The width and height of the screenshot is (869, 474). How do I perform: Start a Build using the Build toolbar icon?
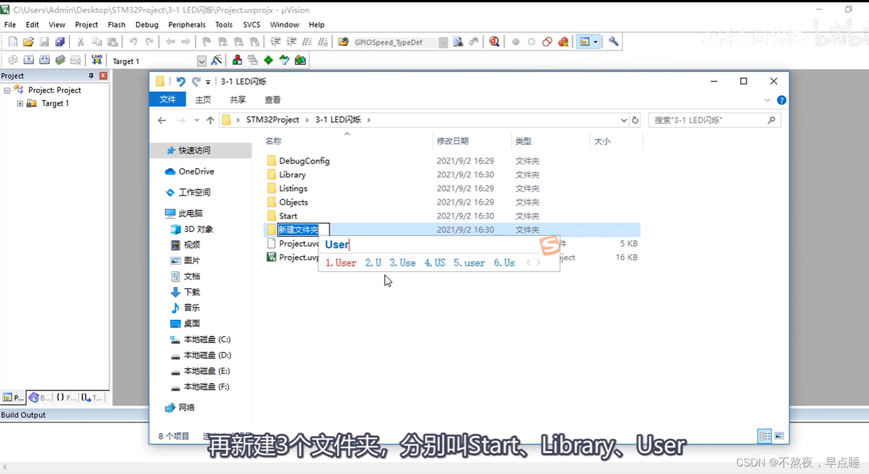[x=28, y=60]
